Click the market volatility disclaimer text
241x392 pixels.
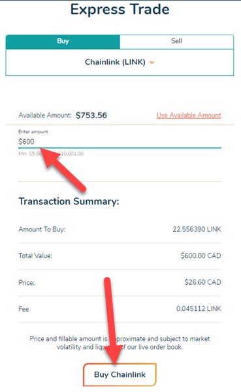pyautogui.click(x=120, y=343)
